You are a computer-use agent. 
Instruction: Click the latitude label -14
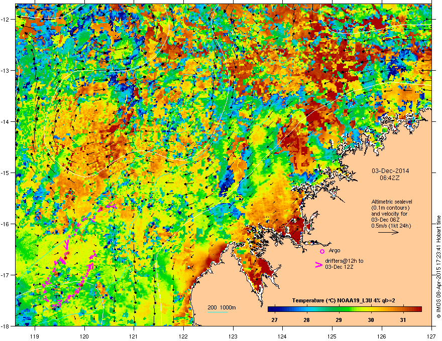tap(6, 121)
